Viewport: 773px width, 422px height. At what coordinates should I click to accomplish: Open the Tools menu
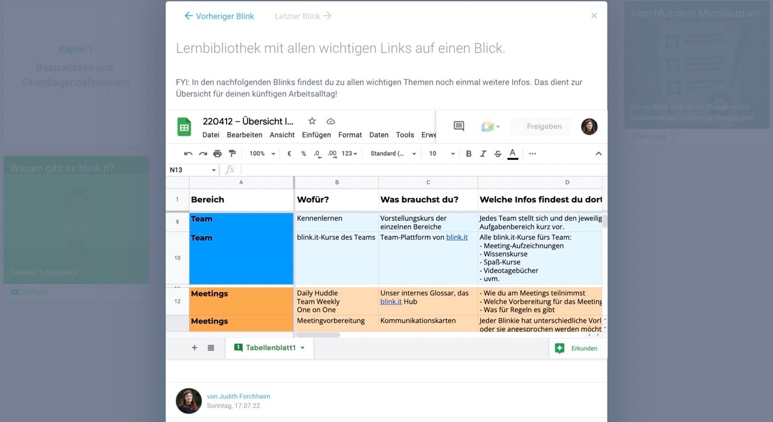click(x=405, y=135)
